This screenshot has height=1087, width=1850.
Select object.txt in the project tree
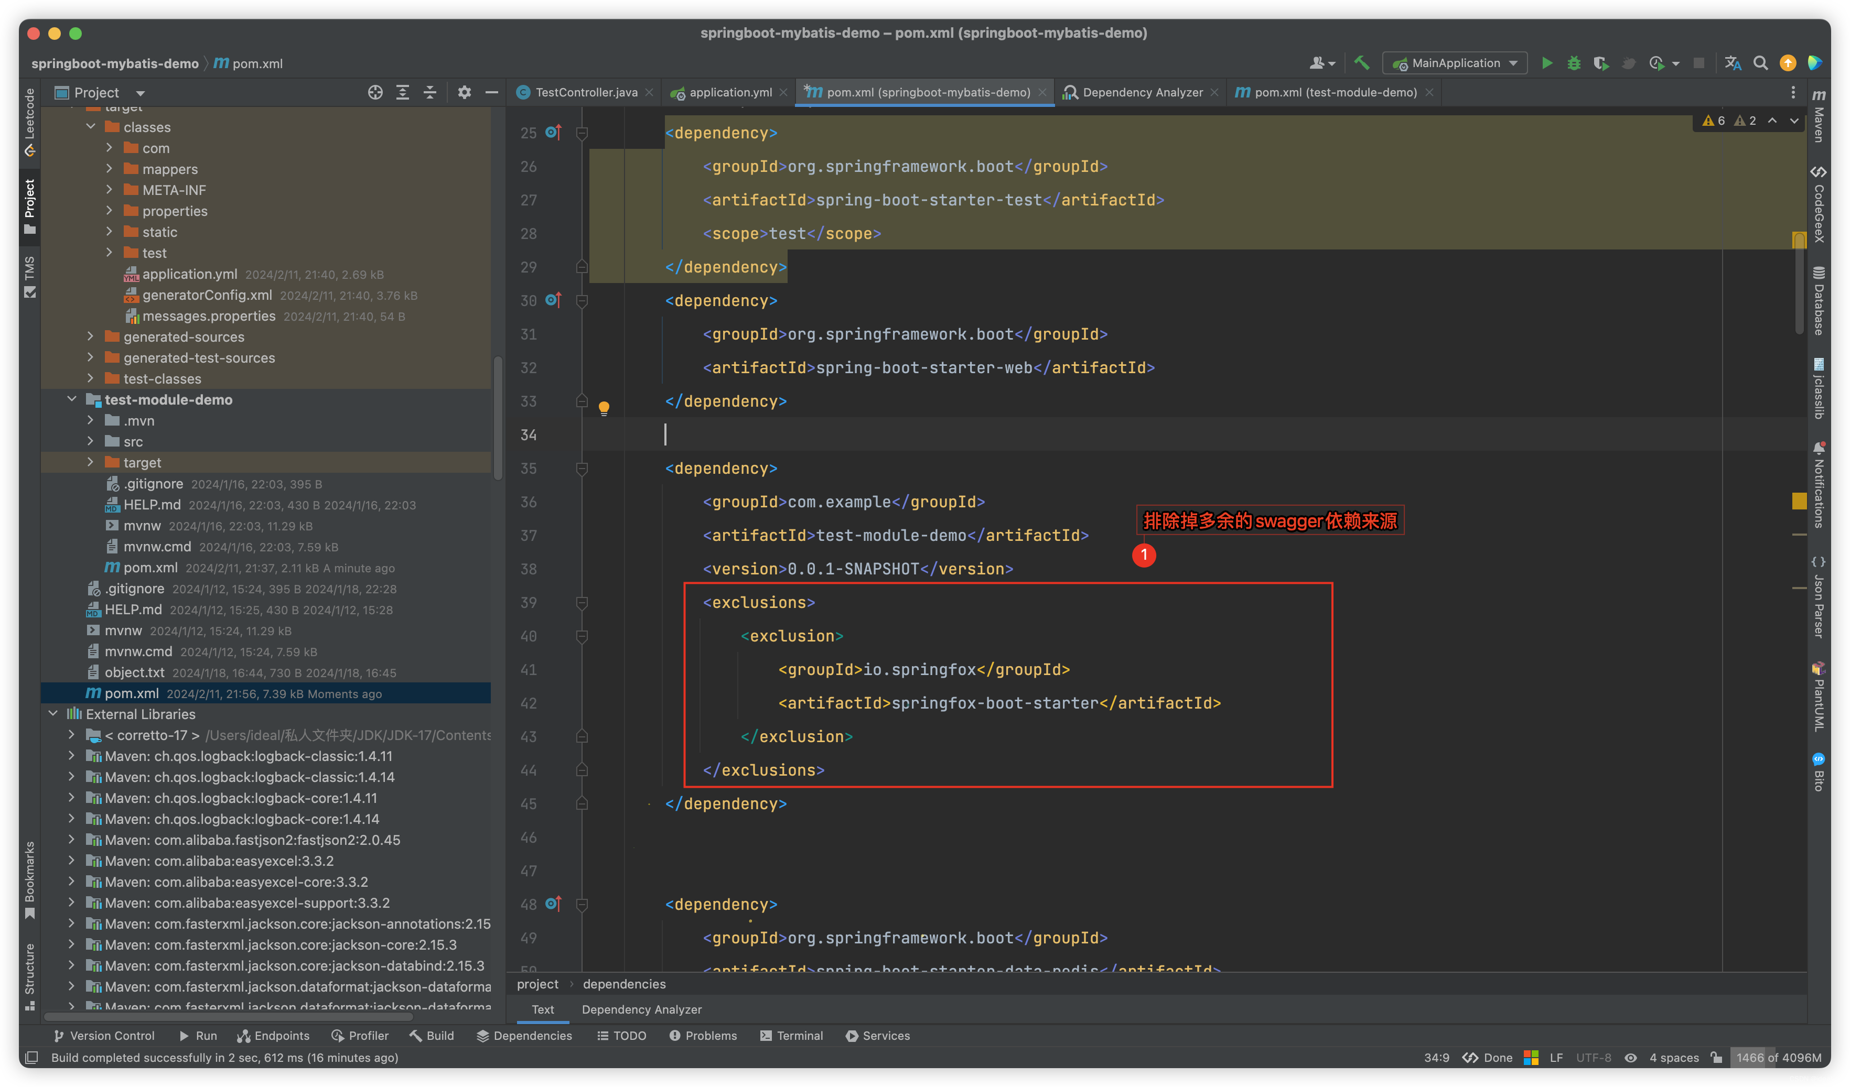pos(134,672)
